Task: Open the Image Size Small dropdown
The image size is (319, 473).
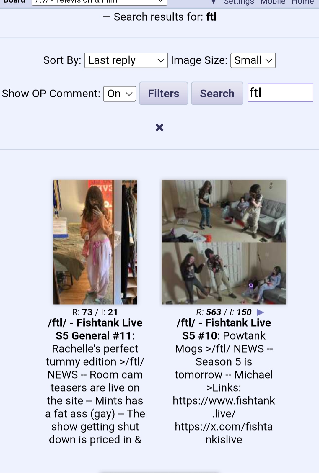Action: pos(253,60)
